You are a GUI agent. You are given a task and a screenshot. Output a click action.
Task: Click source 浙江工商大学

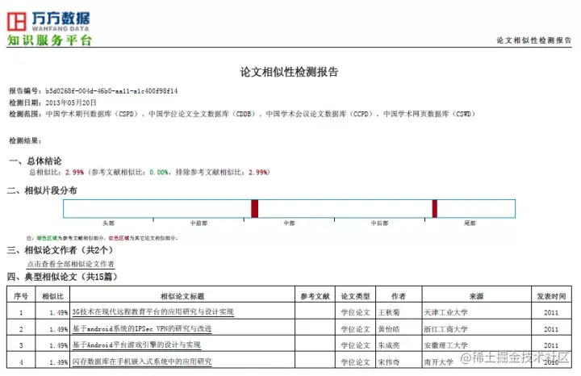coord(445,329)
